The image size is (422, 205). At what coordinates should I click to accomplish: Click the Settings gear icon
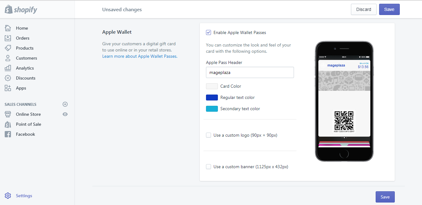pyautogui.click(x=8, y=196)
